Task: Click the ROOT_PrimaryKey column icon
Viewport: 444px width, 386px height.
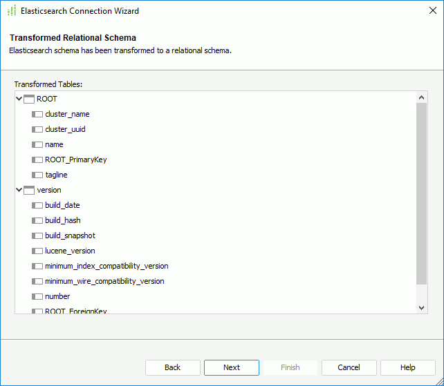Action: [x=37, y=160]
